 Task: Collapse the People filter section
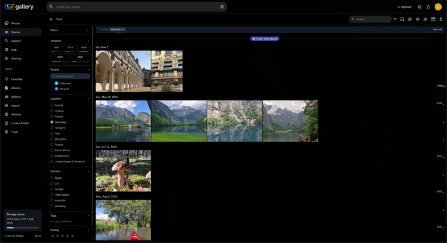pyautogui.click(x=88, y=70)
